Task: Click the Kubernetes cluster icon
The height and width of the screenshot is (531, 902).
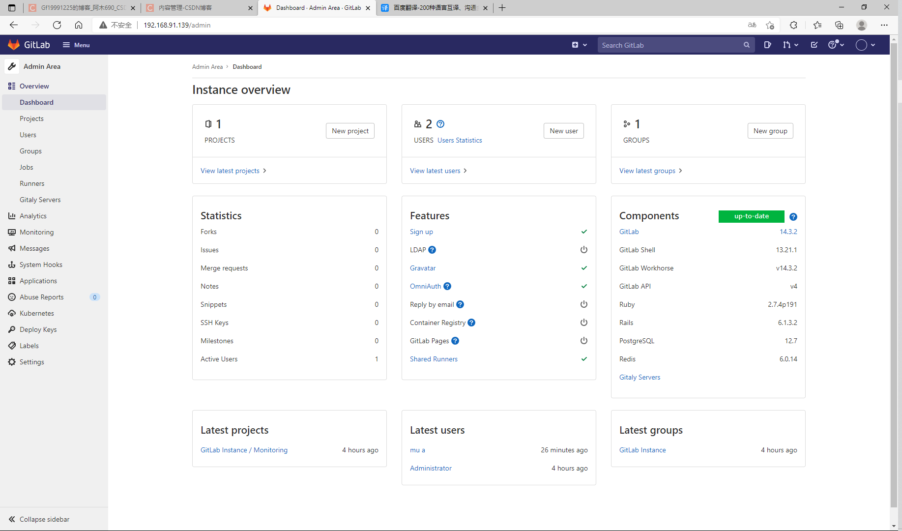Action: click(12, 313)
